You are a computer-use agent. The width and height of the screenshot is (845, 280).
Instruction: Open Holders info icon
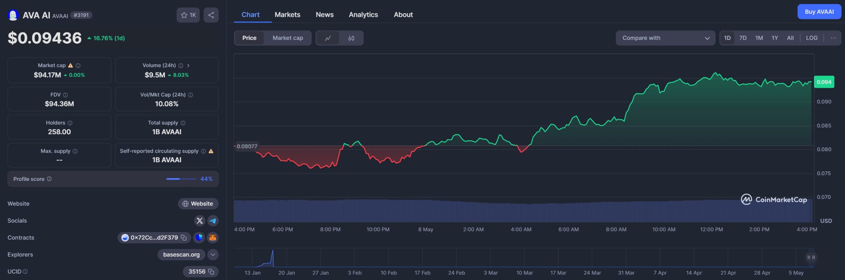click(70, 123)
